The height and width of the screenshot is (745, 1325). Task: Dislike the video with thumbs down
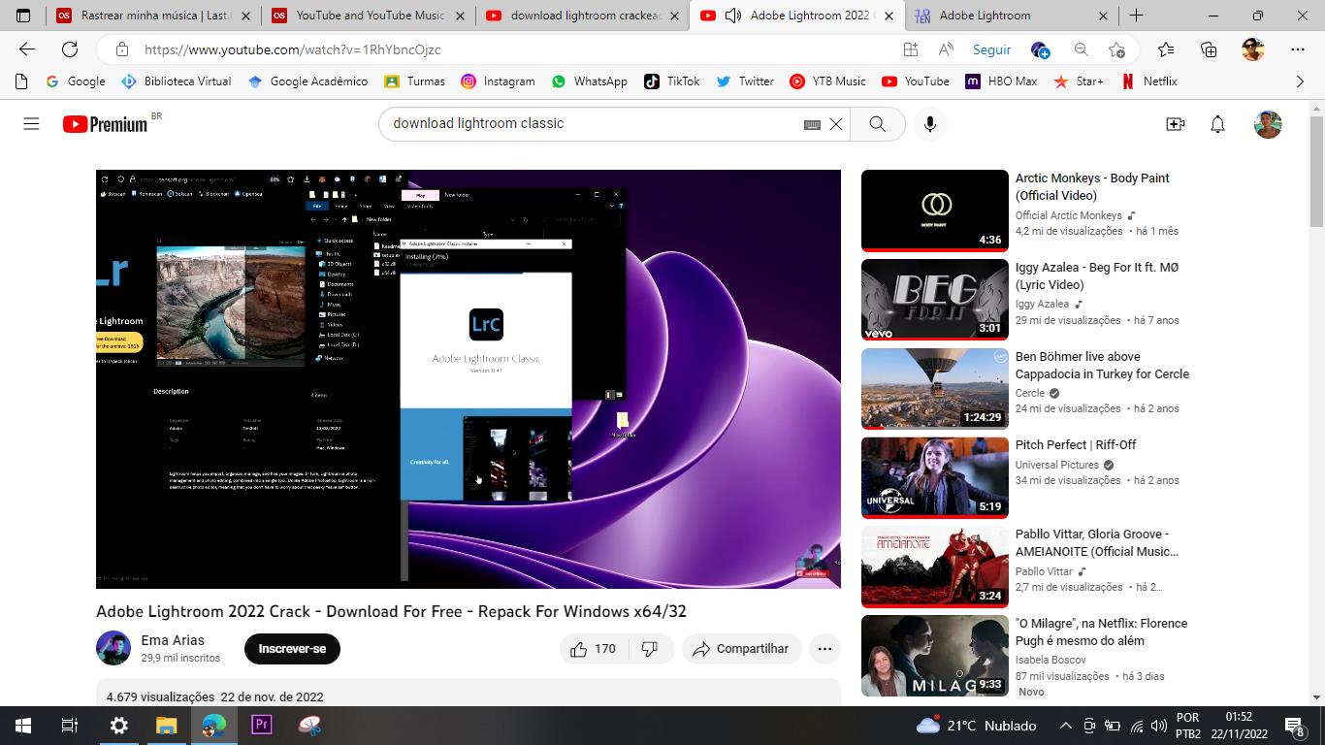pyautogui.click(x=650, y=649)
